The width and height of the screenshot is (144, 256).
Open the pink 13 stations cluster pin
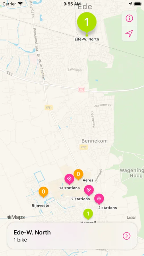69,179
